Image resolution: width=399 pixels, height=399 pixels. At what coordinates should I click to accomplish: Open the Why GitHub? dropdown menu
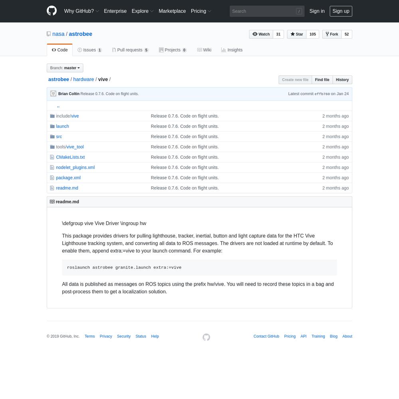(x=81, y=11)
